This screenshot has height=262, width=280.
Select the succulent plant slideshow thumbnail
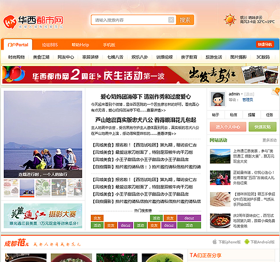(43, 187)
